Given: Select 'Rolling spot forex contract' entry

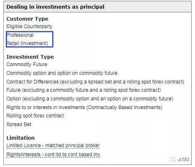Looking at the screenshot, I should (35, 116).
